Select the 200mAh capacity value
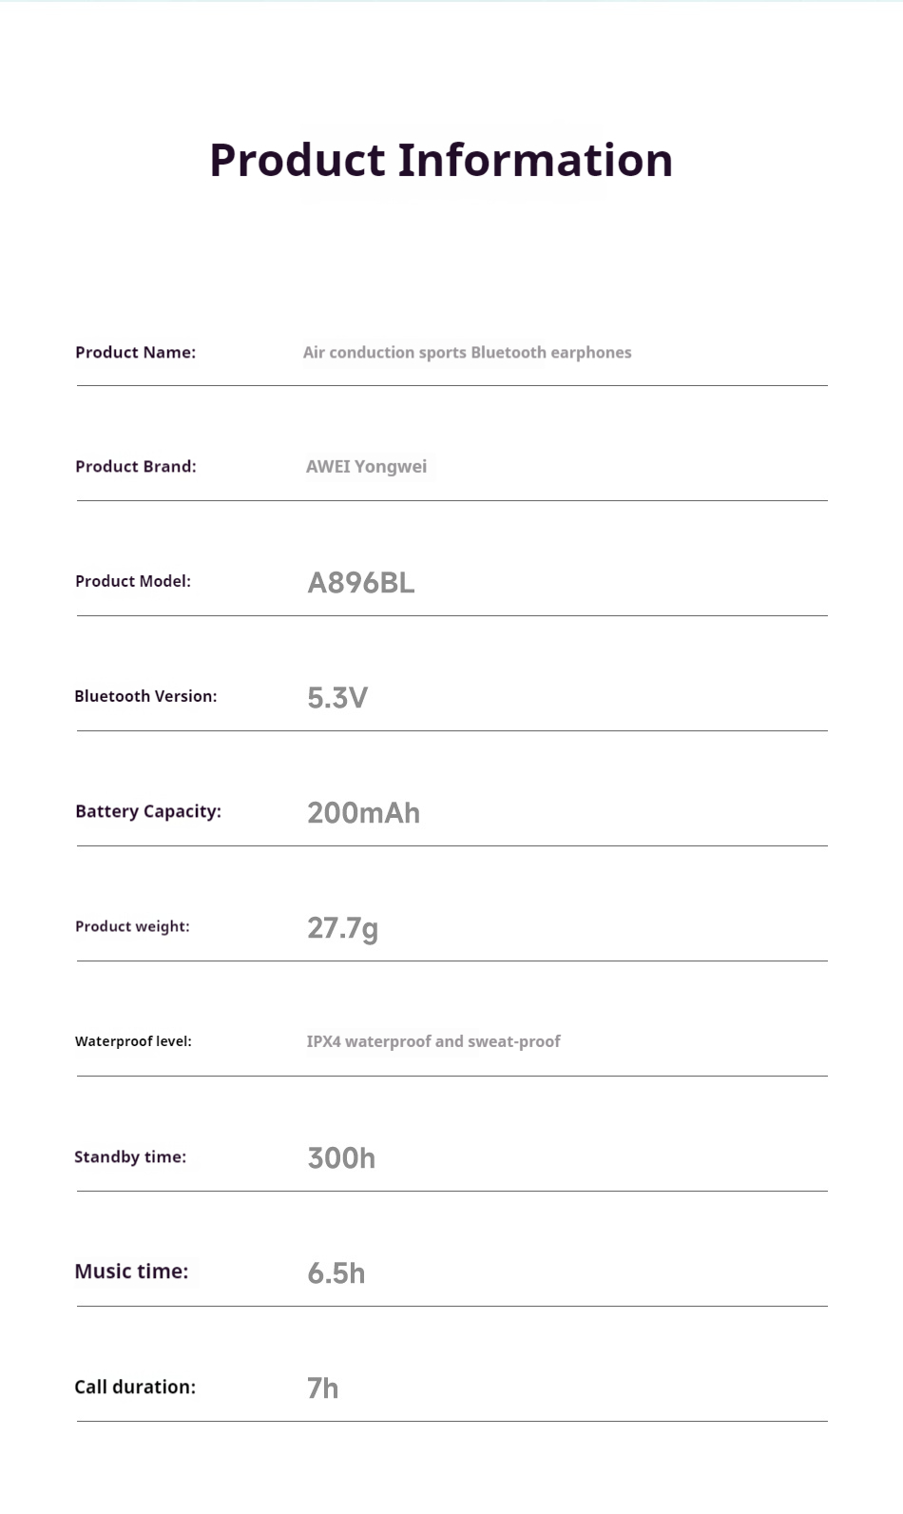Viewport: 903px width, 1514px height. pos(363,813)
